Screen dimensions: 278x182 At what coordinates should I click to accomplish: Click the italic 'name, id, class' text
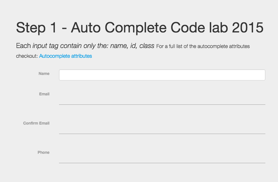click(x=132, y=46)
